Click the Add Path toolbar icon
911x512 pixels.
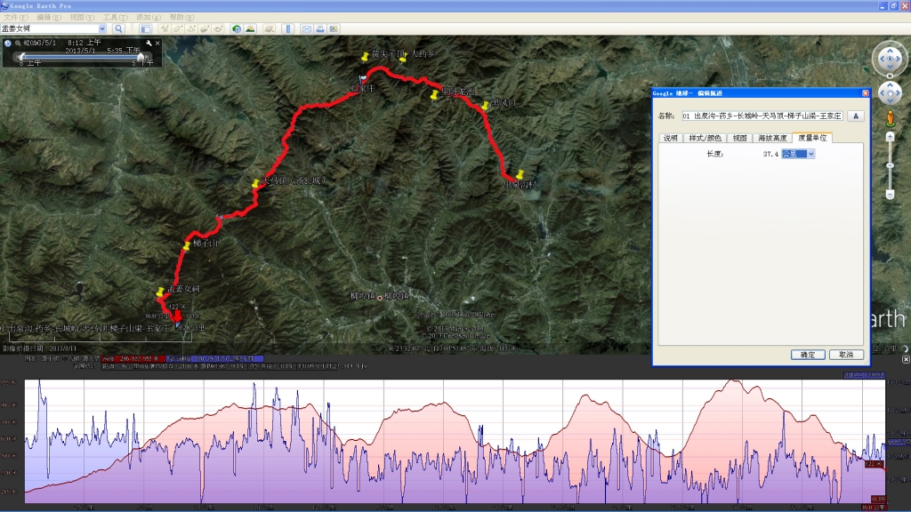point(192,28)
